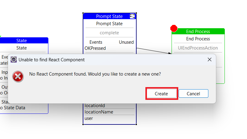
Task: Click the 'Prompt State' name below its header
Action: (109, 24)
